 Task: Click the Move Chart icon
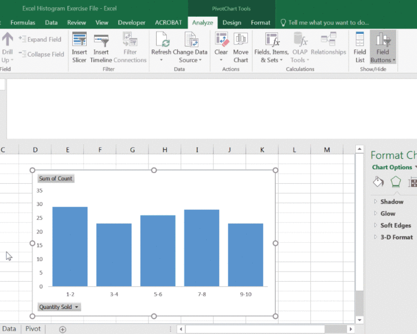(241, 40)
